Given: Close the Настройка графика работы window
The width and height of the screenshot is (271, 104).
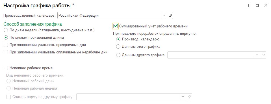Looking at the screenshot, I should coord(266,6).
